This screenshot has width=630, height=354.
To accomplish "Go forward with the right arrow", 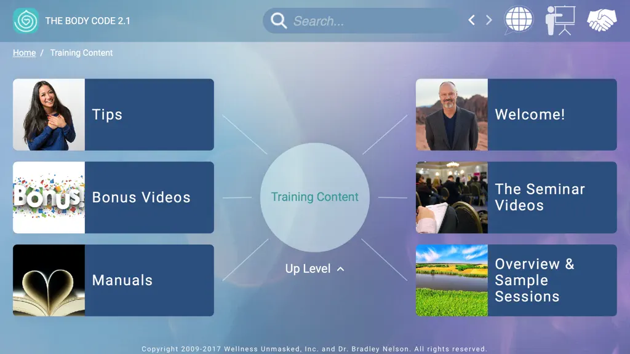I will (489, 20).
